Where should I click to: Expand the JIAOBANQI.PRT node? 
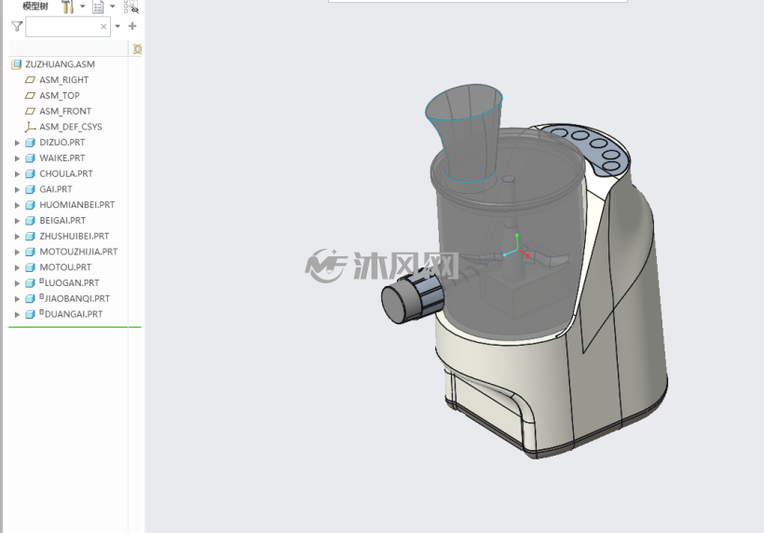[17, 299]
